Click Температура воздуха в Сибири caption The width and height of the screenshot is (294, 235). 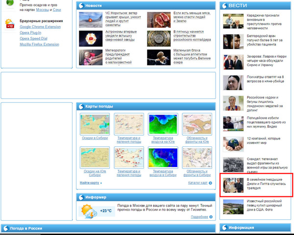[163, 173]
